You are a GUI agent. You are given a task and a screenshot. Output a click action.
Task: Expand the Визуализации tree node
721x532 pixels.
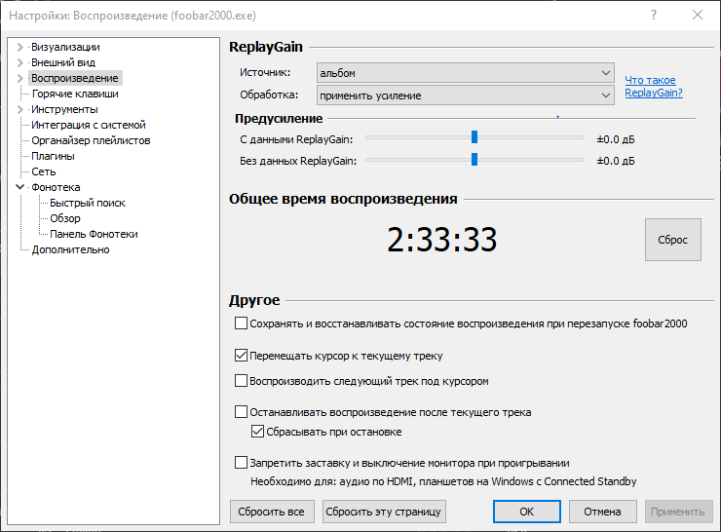click(x=20, y=47)
